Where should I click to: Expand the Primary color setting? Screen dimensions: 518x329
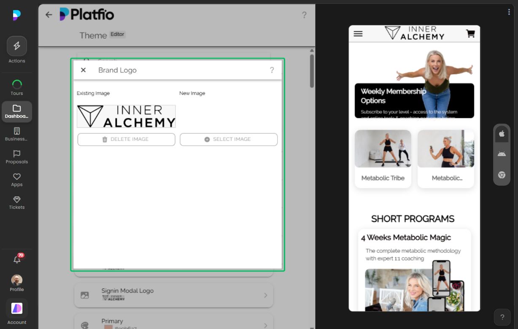(173, 323)
